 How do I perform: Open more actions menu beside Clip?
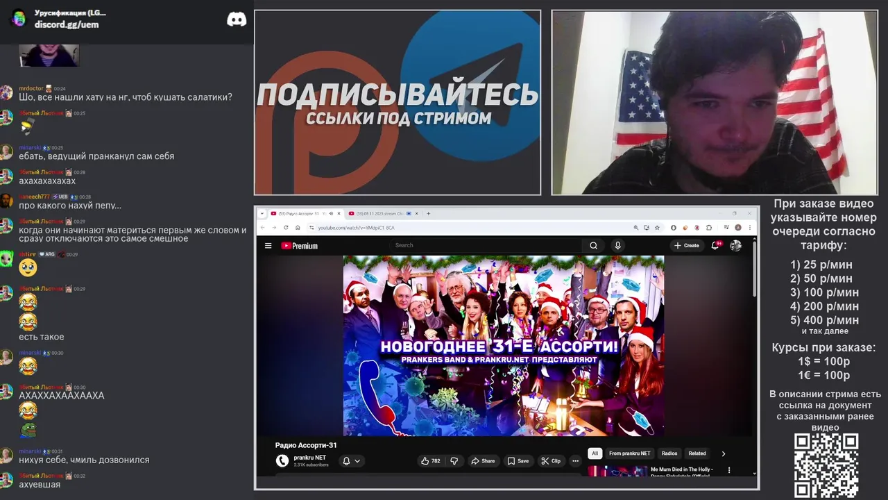(x=575, y=460)
